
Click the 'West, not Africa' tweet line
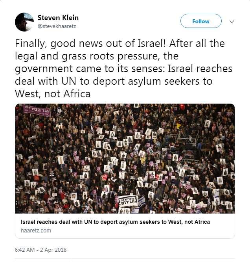pyautogui.click(x=53, y=94)
